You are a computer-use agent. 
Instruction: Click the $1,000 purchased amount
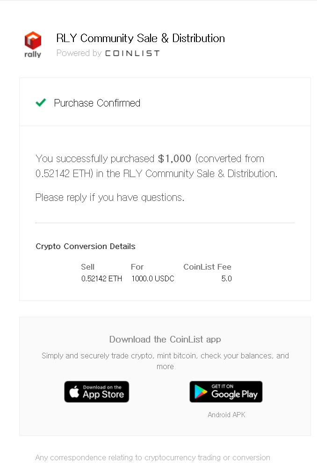pos(174,158)
